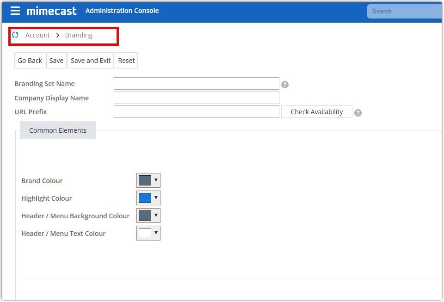Open help for Branding Set Name

point(285,85)
